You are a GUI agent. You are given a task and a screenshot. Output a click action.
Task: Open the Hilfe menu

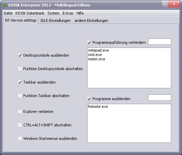coord(80,13)
